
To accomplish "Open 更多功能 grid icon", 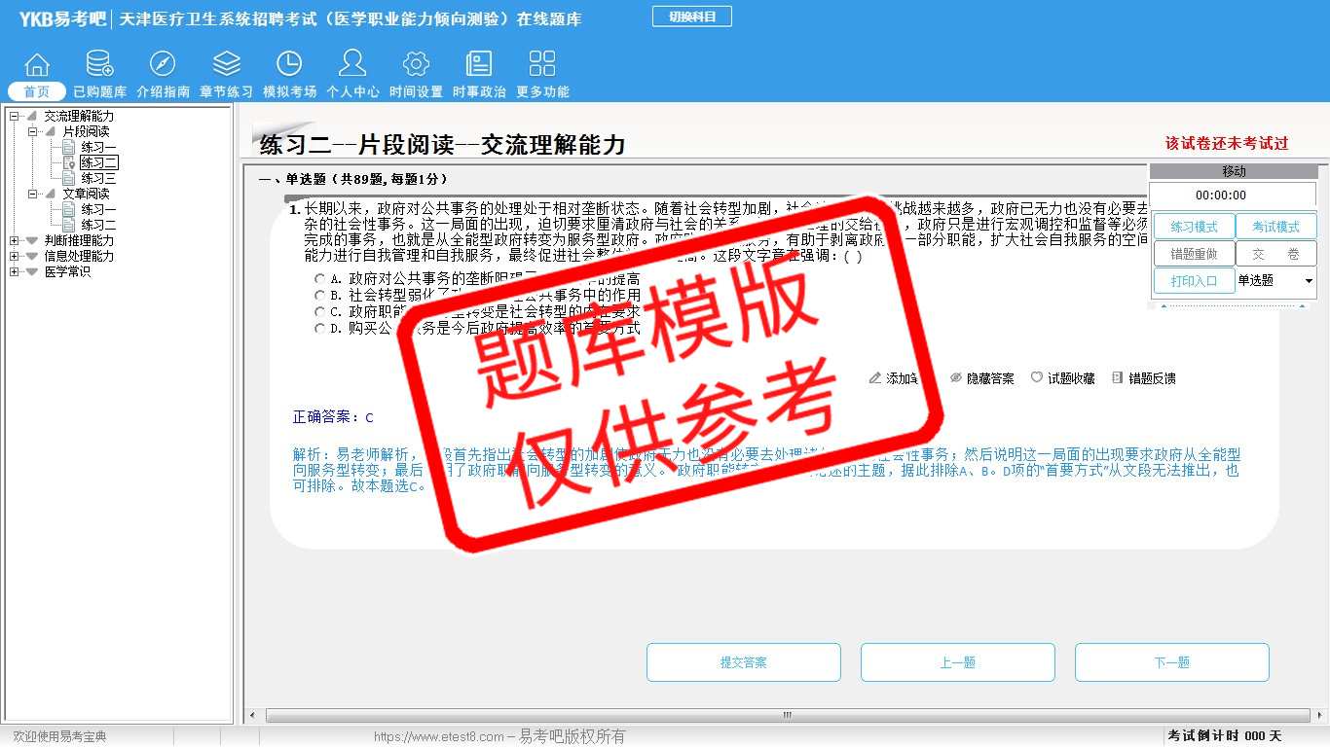I will pyautogui.click(x=541, y=65).
